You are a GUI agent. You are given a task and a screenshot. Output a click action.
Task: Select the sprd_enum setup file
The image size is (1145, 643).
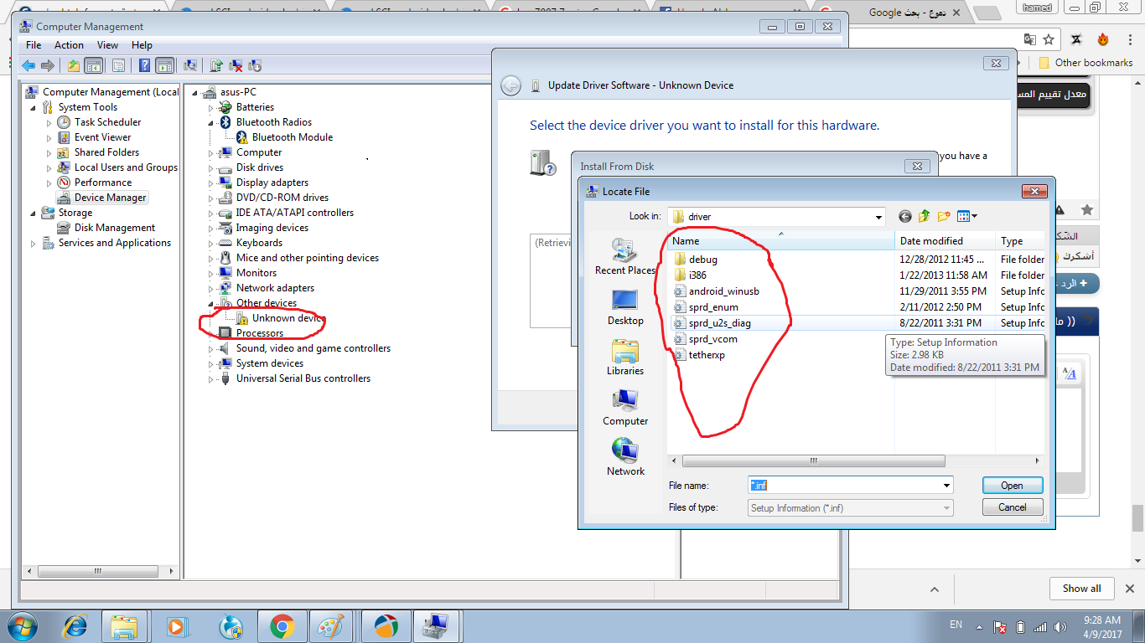706,307
